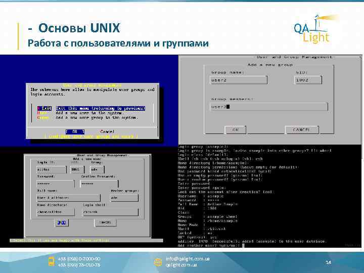This screenshot has height=273, width=364.
Task: Click the UID field in Add a new user
Action: pos(77,169)
